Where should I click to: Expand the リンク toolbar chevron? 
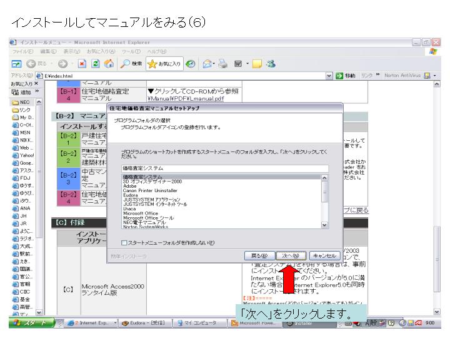(377, 74)
